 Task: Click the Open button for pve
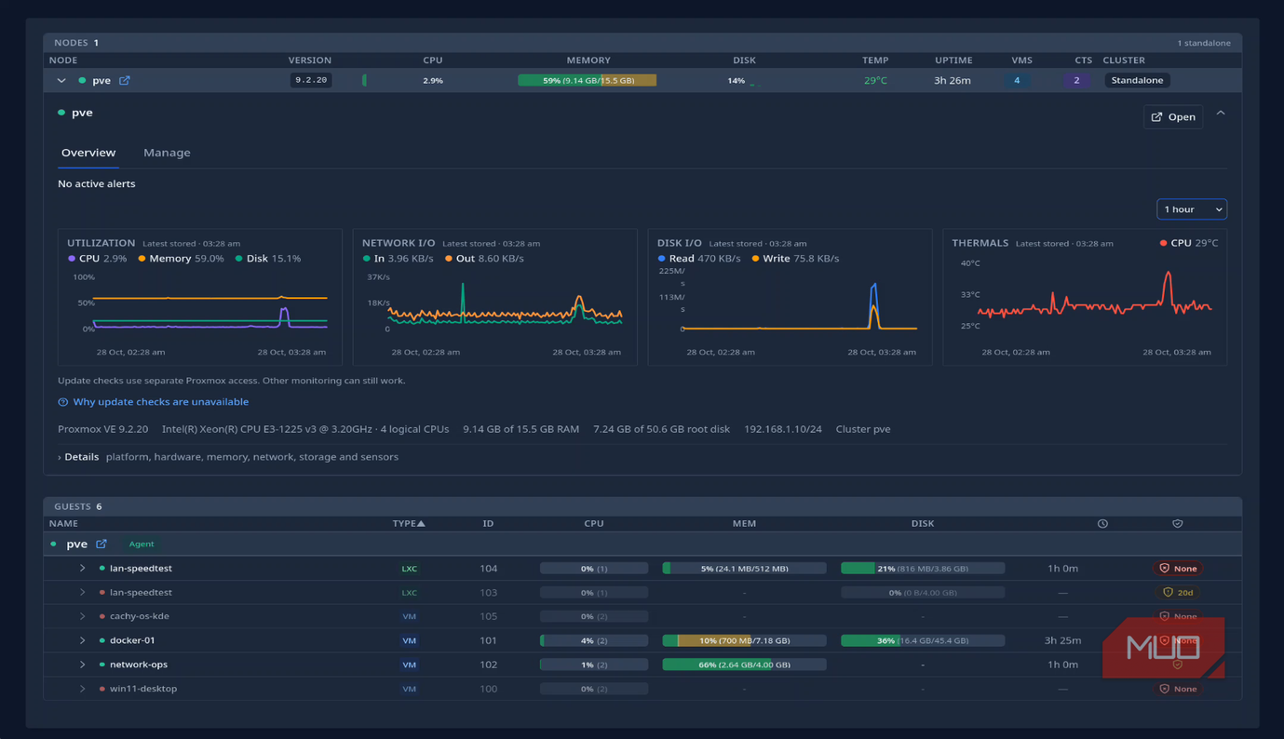[1173, 117]
